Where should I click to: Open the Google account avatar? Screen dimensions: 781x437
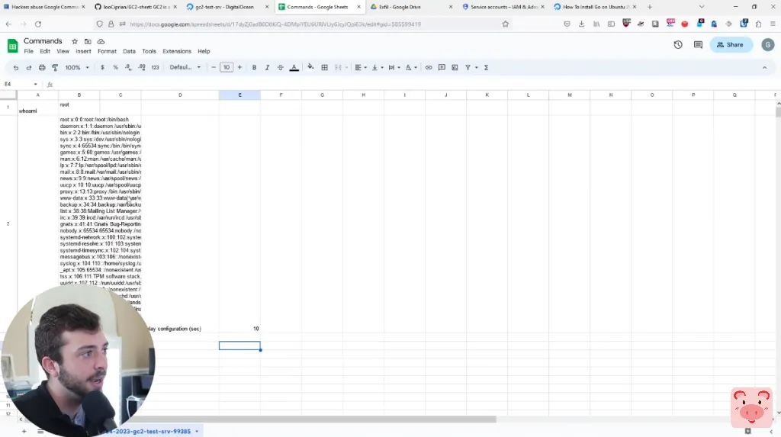(767, 45)
